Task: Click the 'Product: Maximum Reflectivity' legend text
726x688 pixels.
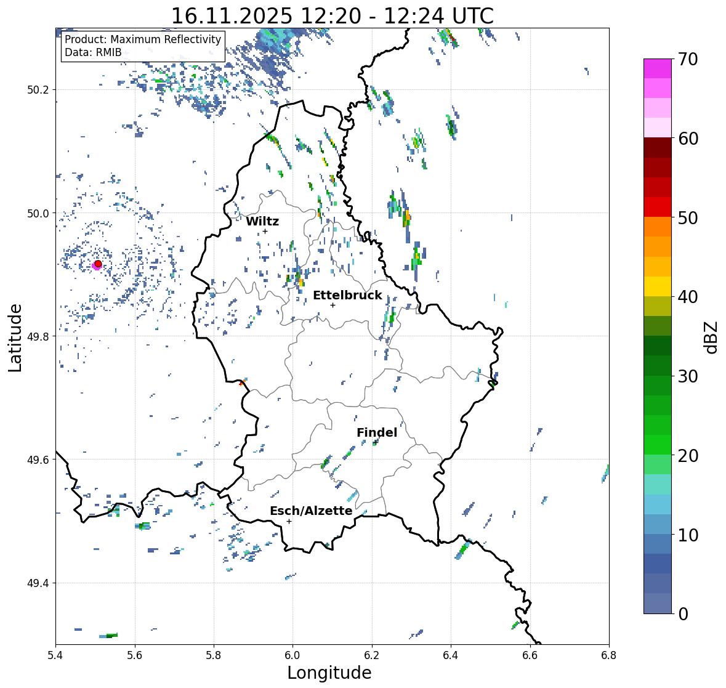Action: [143, 39]
